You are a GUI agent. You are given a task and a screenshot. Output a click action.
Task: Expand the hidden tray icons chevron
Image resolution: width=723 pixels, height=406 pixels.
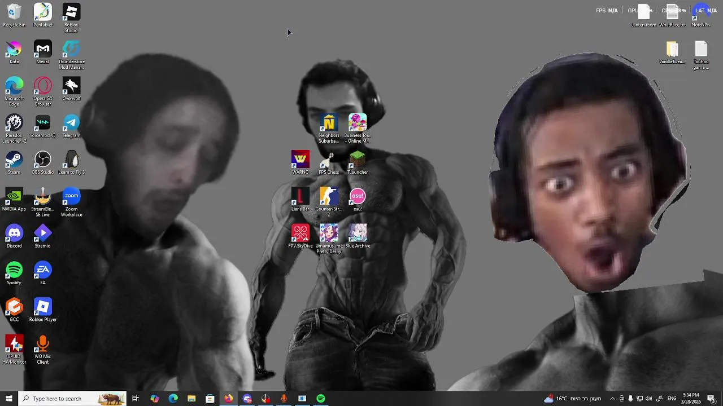(612, 399)
